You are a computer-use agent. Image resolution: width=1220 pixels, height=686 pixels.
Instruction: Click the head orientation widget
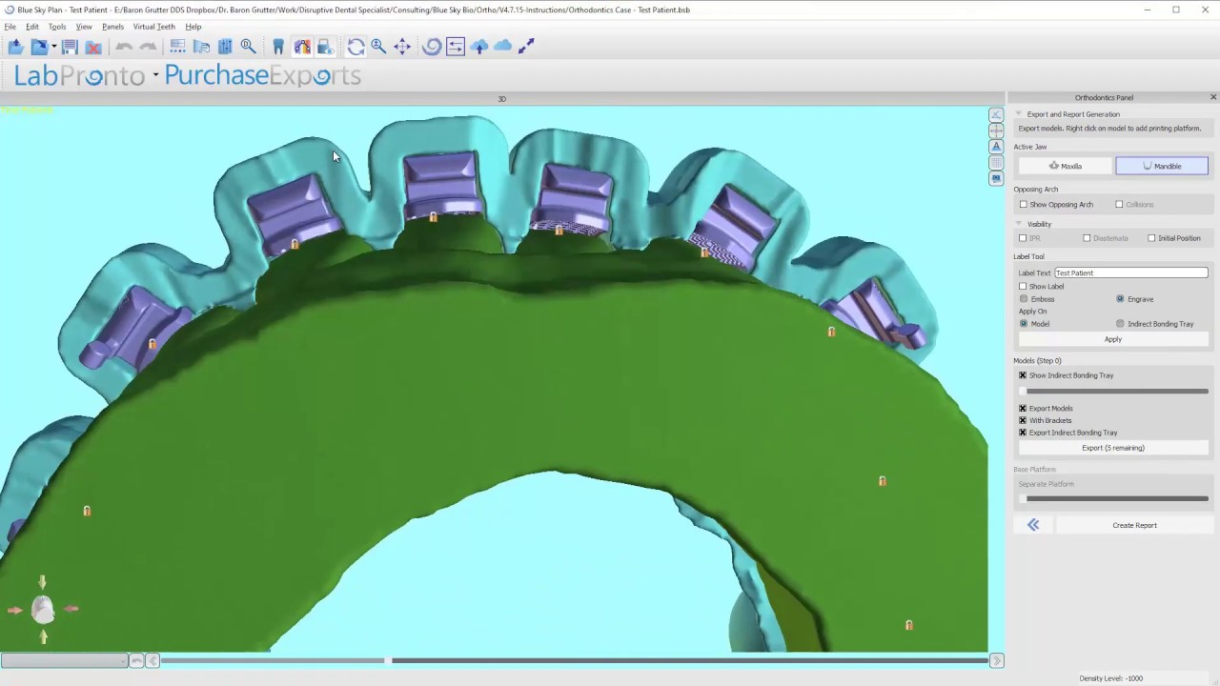click(x=43, y=610)
